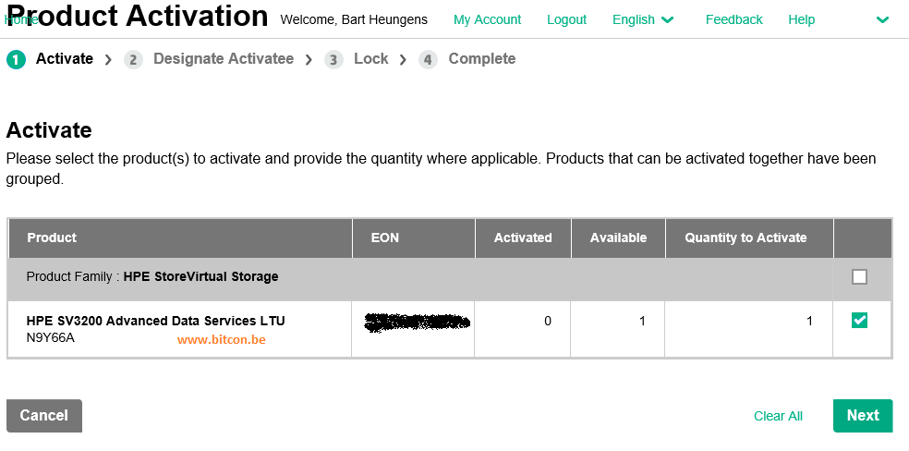The image size is (909, 451).
Task: Click the step 2 number circle
Action: (x=133, y=60)
